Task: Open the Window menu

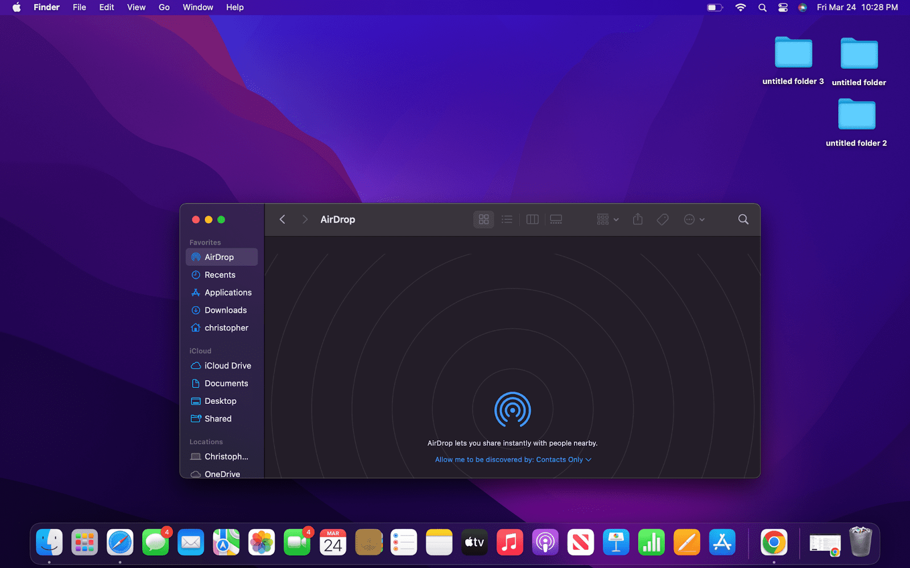Action: 198,7
